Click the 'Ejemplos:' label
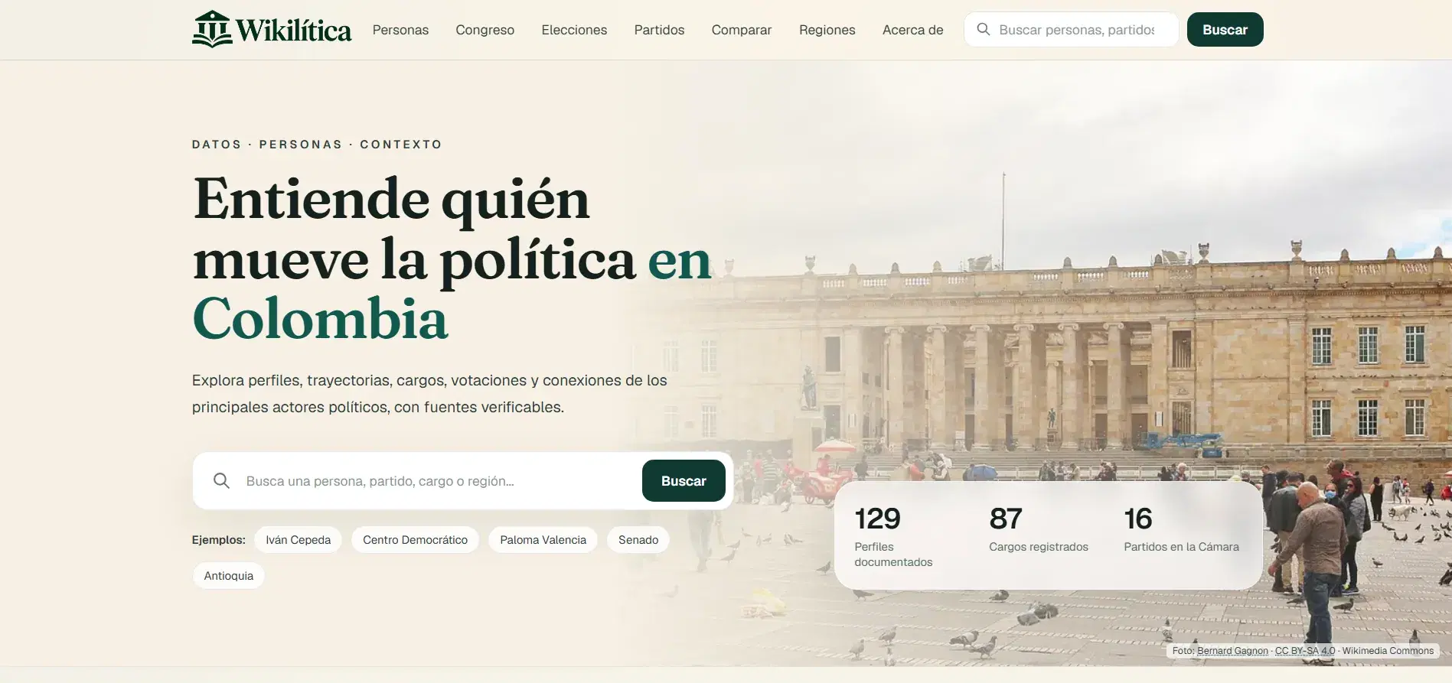 pyautogui.click(x=219, y=540)
